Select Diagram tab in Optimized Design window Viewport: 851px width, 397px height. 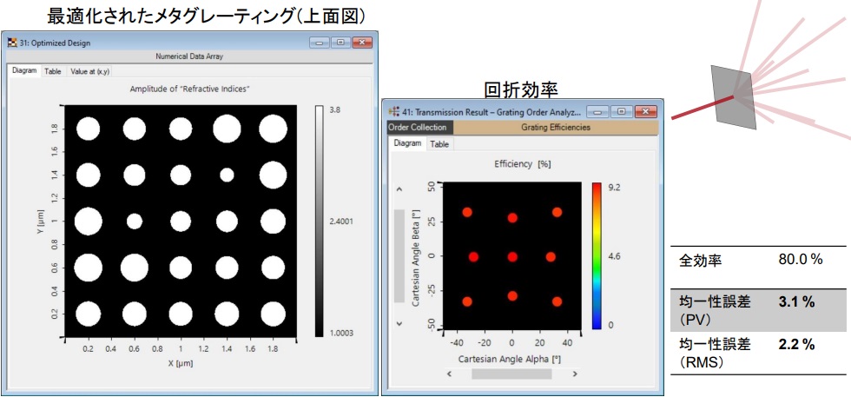coord(24,71)
